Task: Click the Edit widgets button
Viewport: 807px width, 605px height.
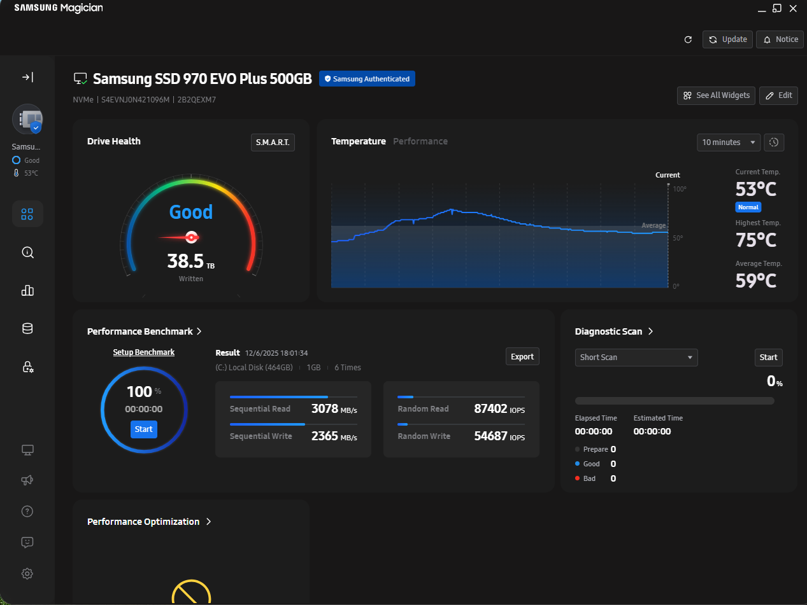Action: 778,95
